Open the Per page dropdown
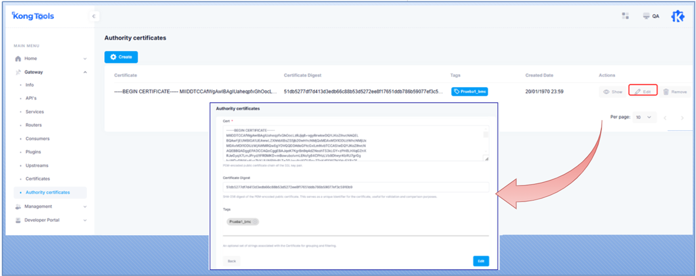Viewport: 696px width, 276px height. [x=644, y=117]
